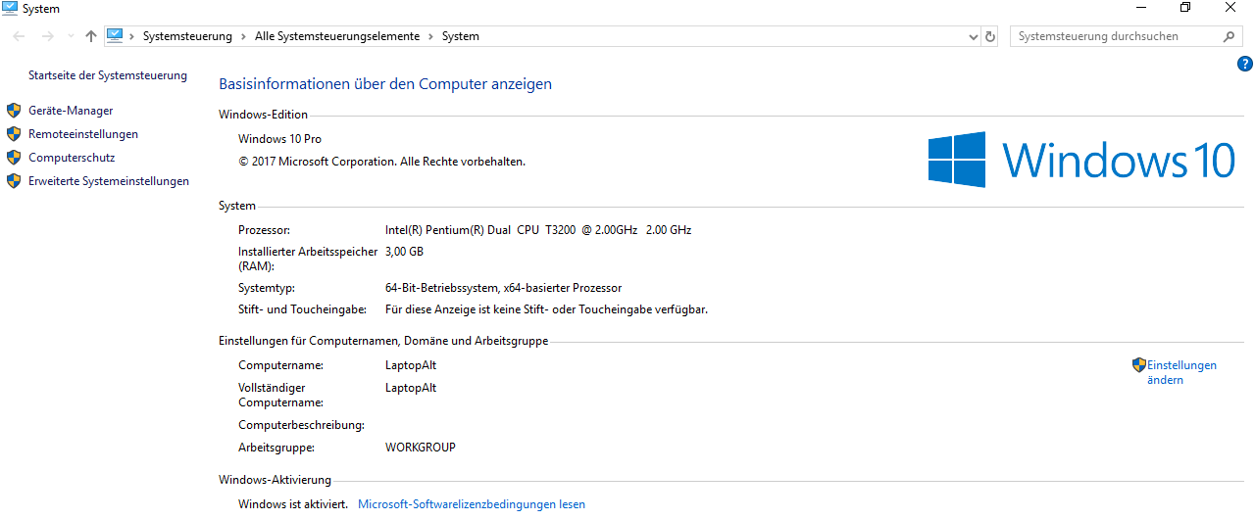Click Alle Systemsteuerungselemente breadcrumb
1255x520 pixels.
tap(337, 36)
